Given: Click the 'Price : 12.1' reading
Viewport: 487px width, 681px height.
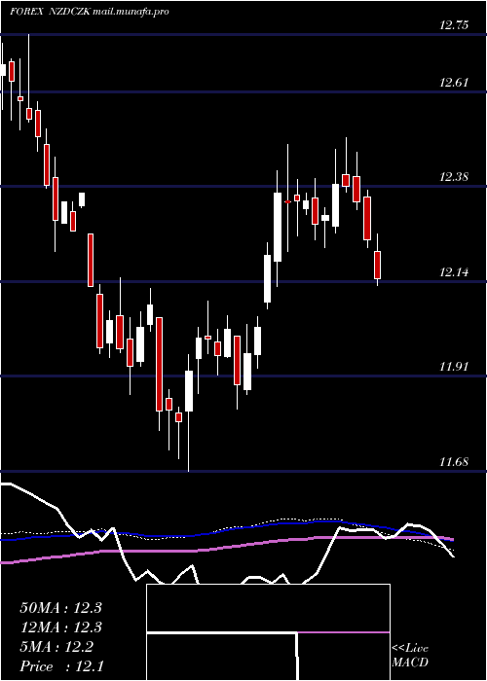Looking at the screenshot, I should (61, 666).
